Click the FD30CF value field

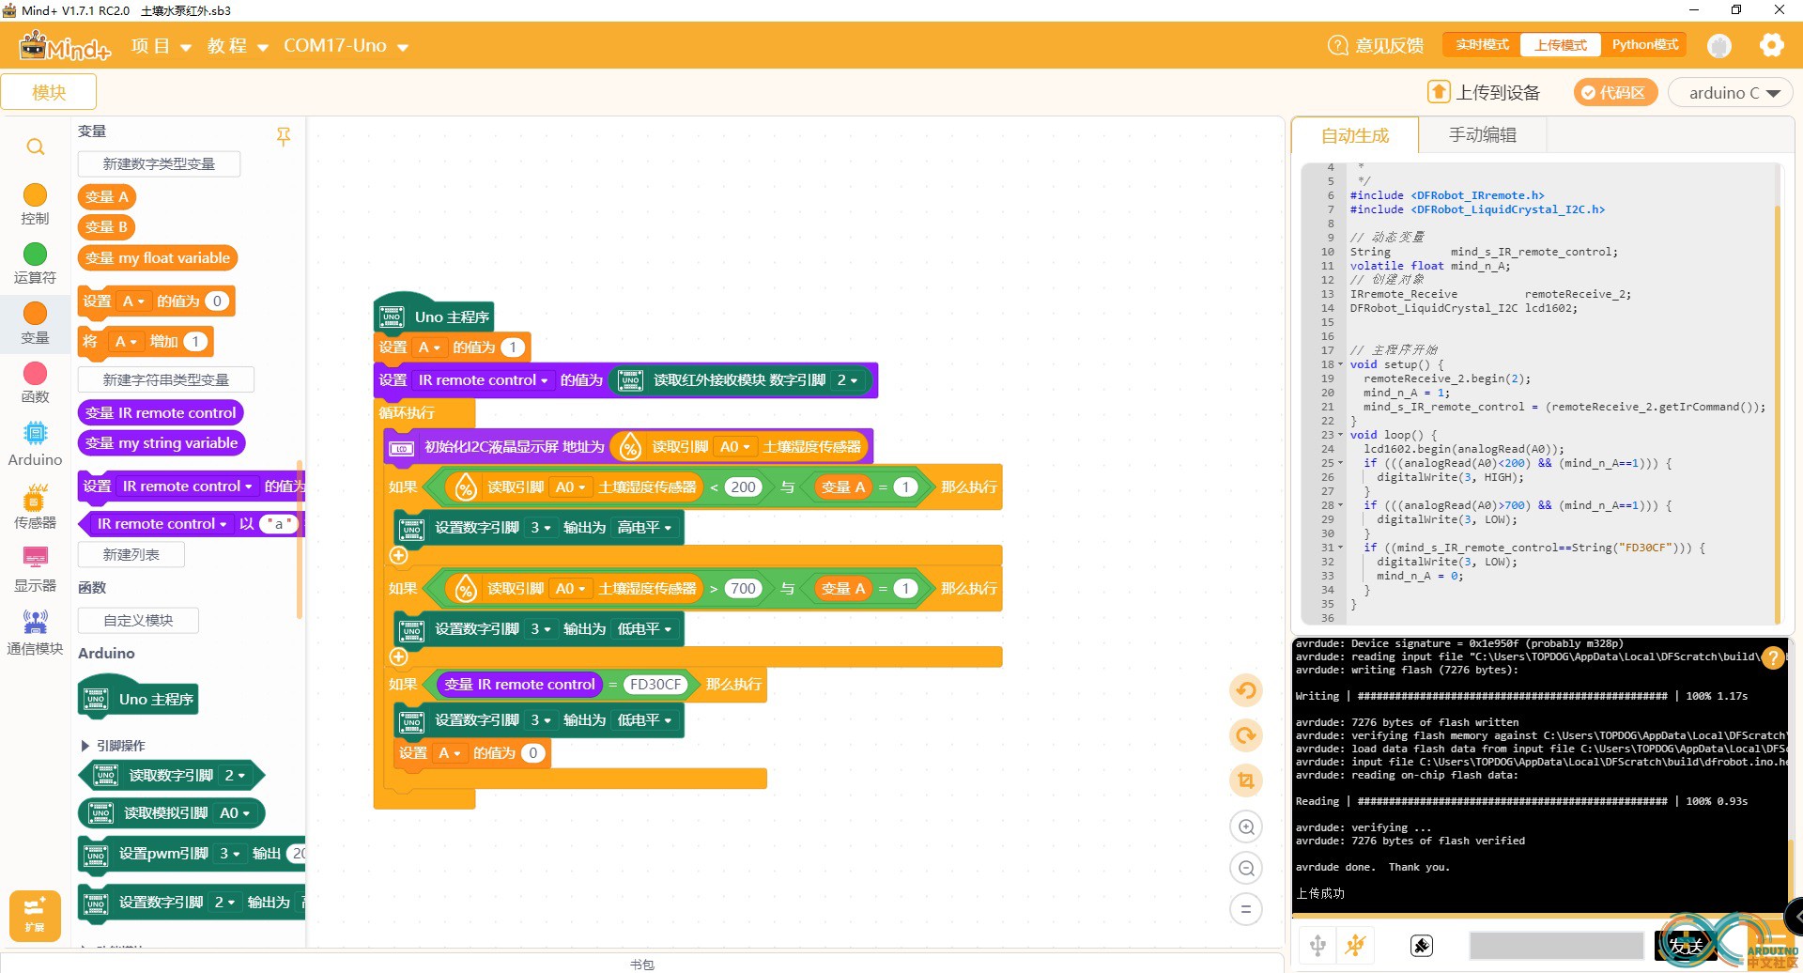click(655, 685)
